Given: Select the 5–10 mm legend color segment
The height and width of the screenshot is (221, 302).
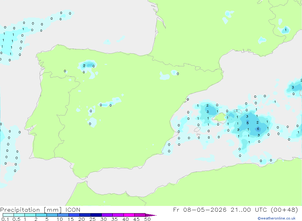Looking at the screenshot, I should [x=52, y=215].
